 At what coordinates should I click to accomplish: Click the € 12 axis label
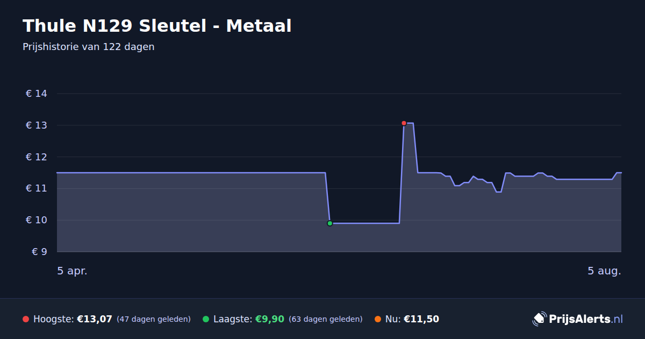click(37, 157)
